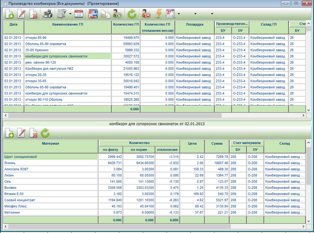The width and height of the screenshot is (314, 233).
Task: Open the dropdown arrow beside the filter icon
Action: point(69,14)
